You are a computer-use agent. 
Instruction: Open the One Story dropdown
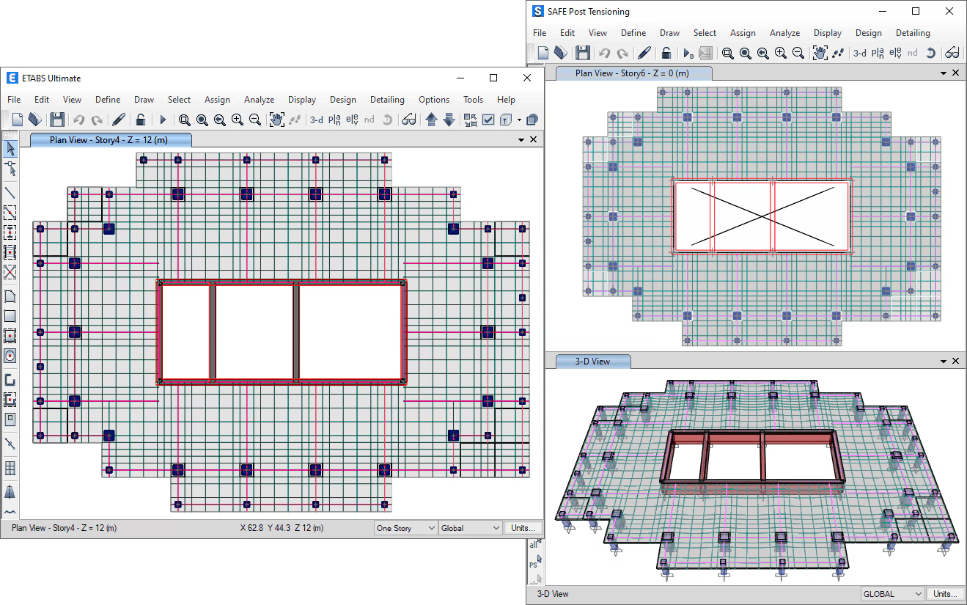pos(405,528)
